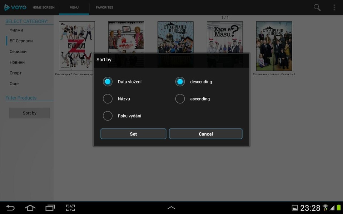
Task: Click the Sort by sidebar button
Action: click(30, 113)
